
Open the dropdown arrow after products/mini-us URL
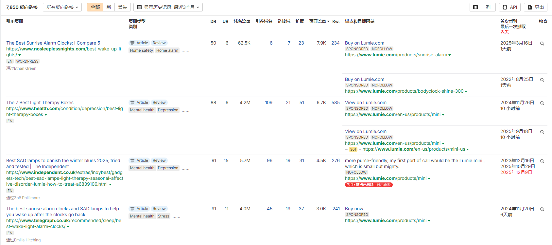[x=468, y=150]
